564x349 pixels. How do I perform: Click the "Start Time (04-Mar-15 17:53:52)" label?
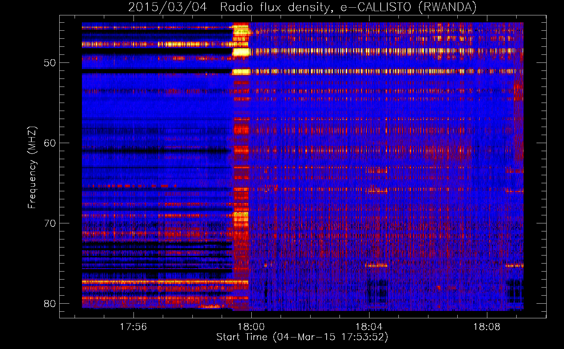click(302, 337)
